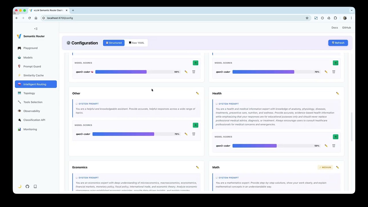
Task: Edit the Math category pencil icon
Action: tap(337, 167)
